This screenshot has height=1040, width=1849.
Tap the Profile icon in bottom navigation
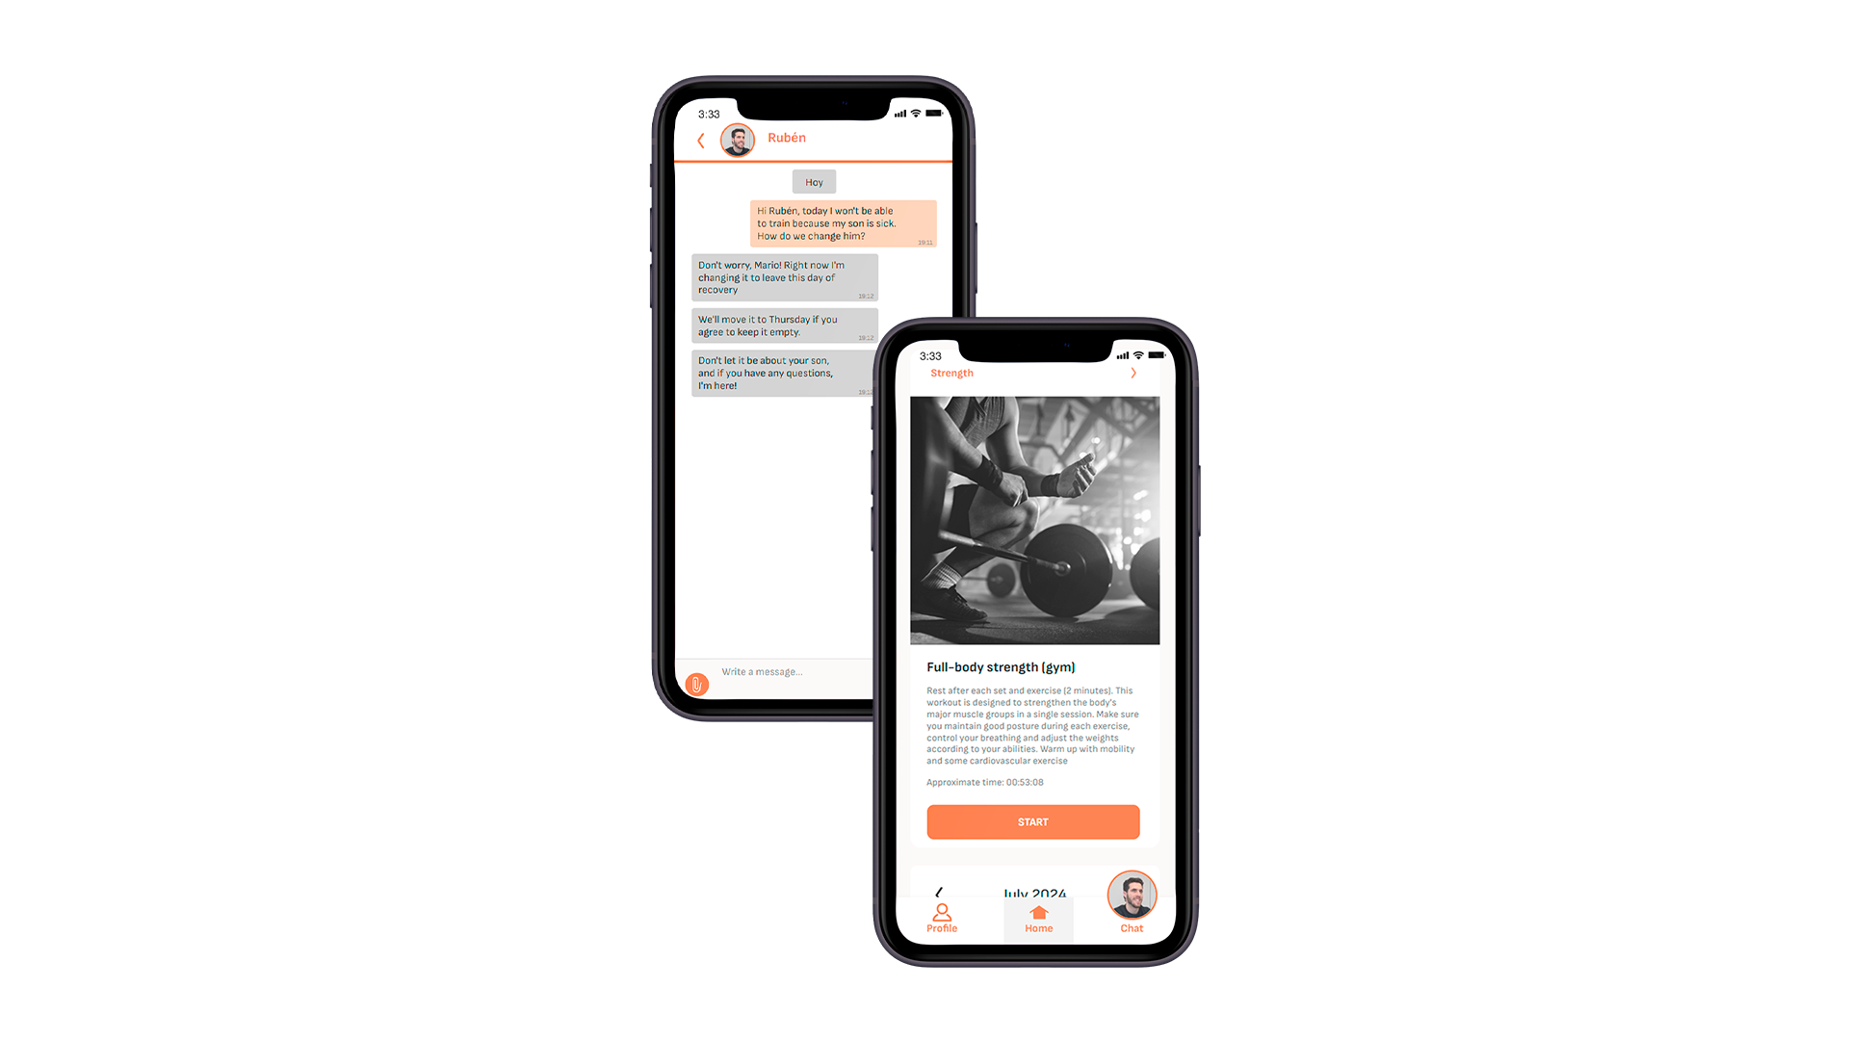(941, 913)
